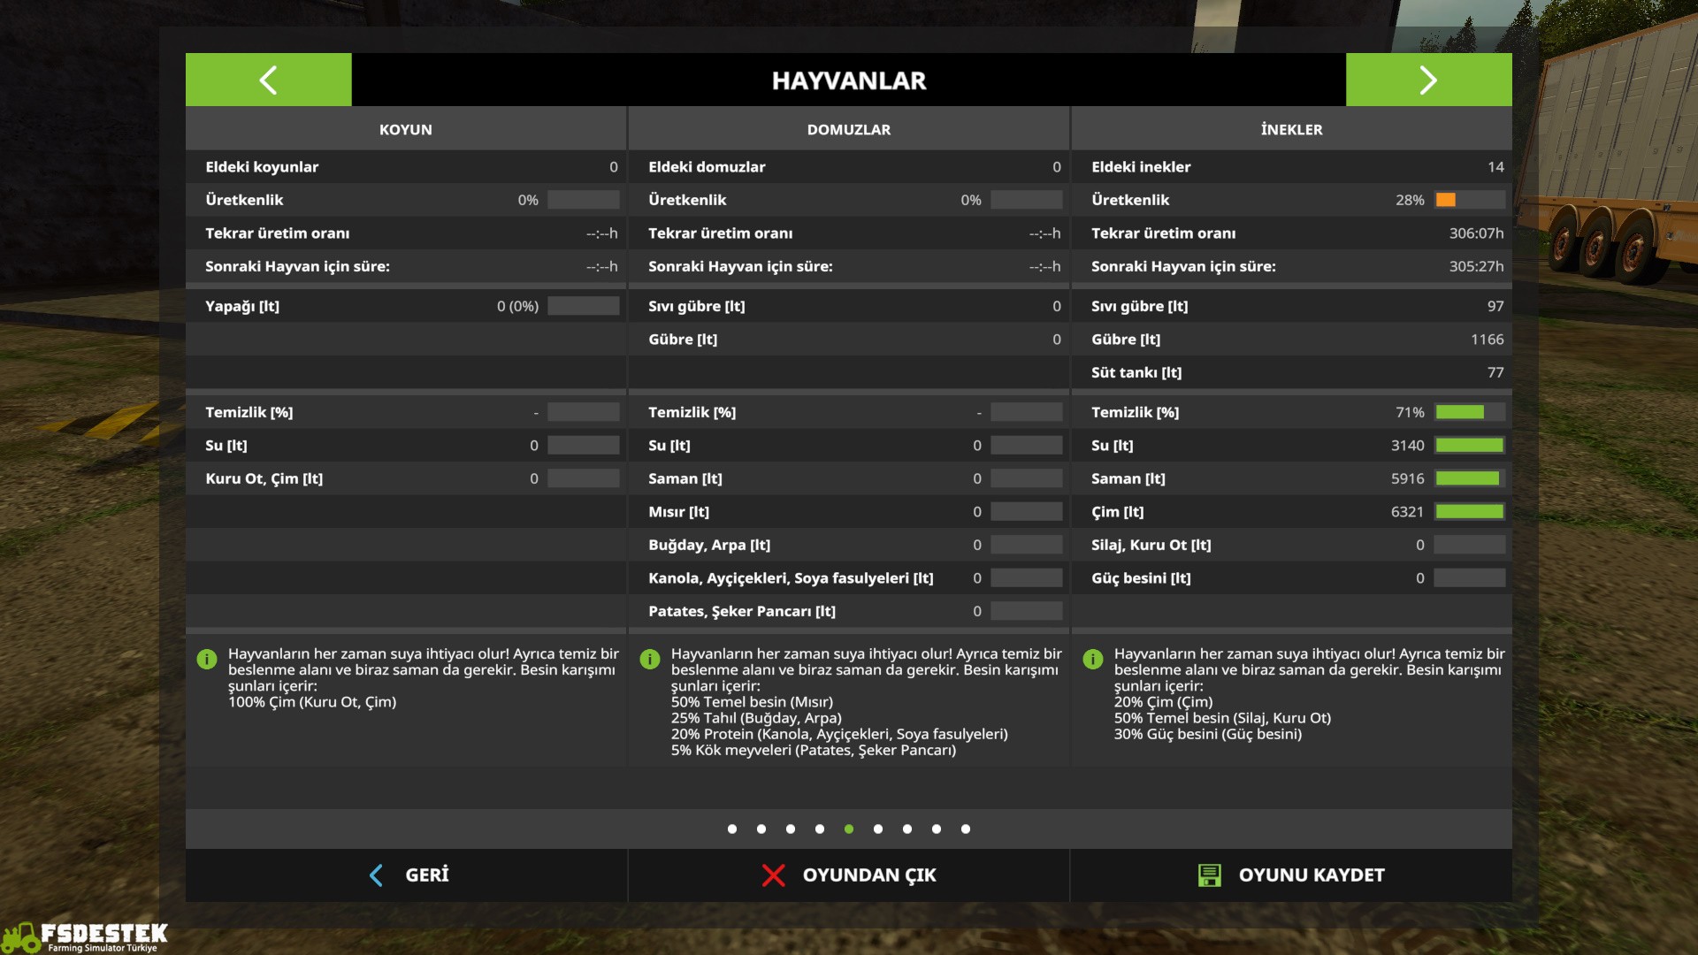
Task: Select the first page indicator dot
Action: tap(732, 829)
